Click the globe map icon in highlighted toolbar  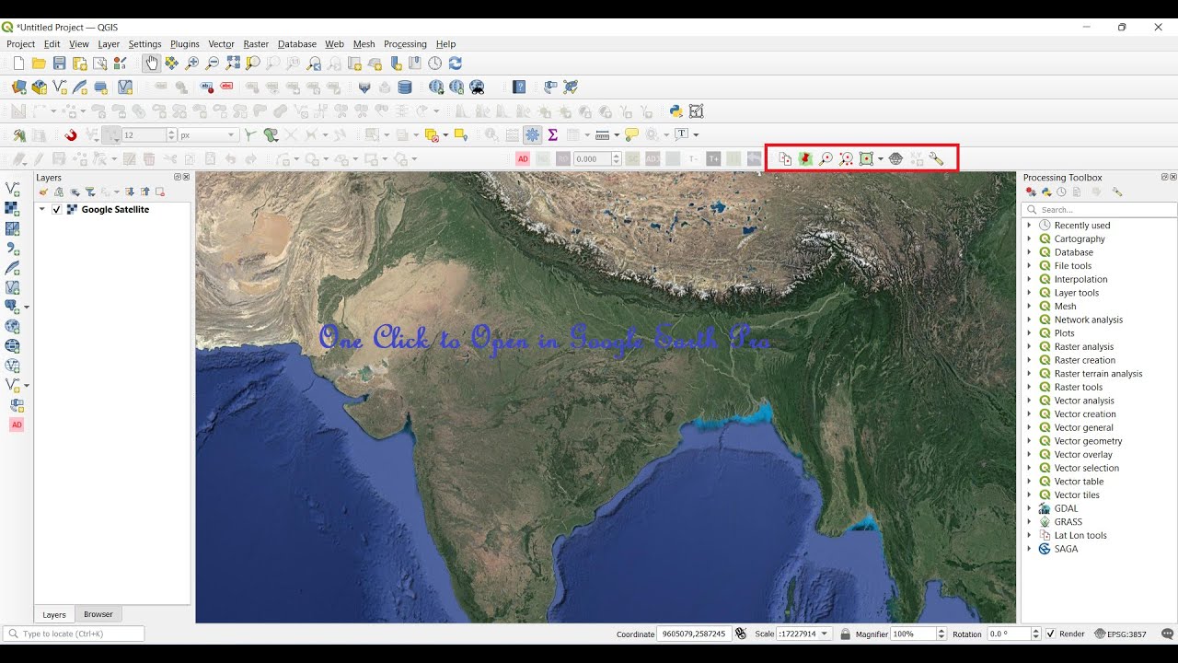click(895, 158)
